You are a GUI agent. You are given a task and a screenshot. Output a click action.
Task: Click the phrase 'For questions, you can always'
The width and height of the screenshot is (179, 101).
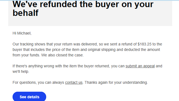point(38,82)
